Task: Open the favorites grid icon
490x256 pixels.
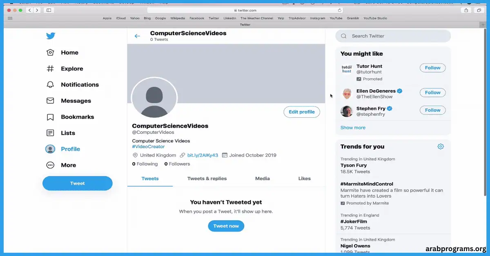Action: point(10,18)
